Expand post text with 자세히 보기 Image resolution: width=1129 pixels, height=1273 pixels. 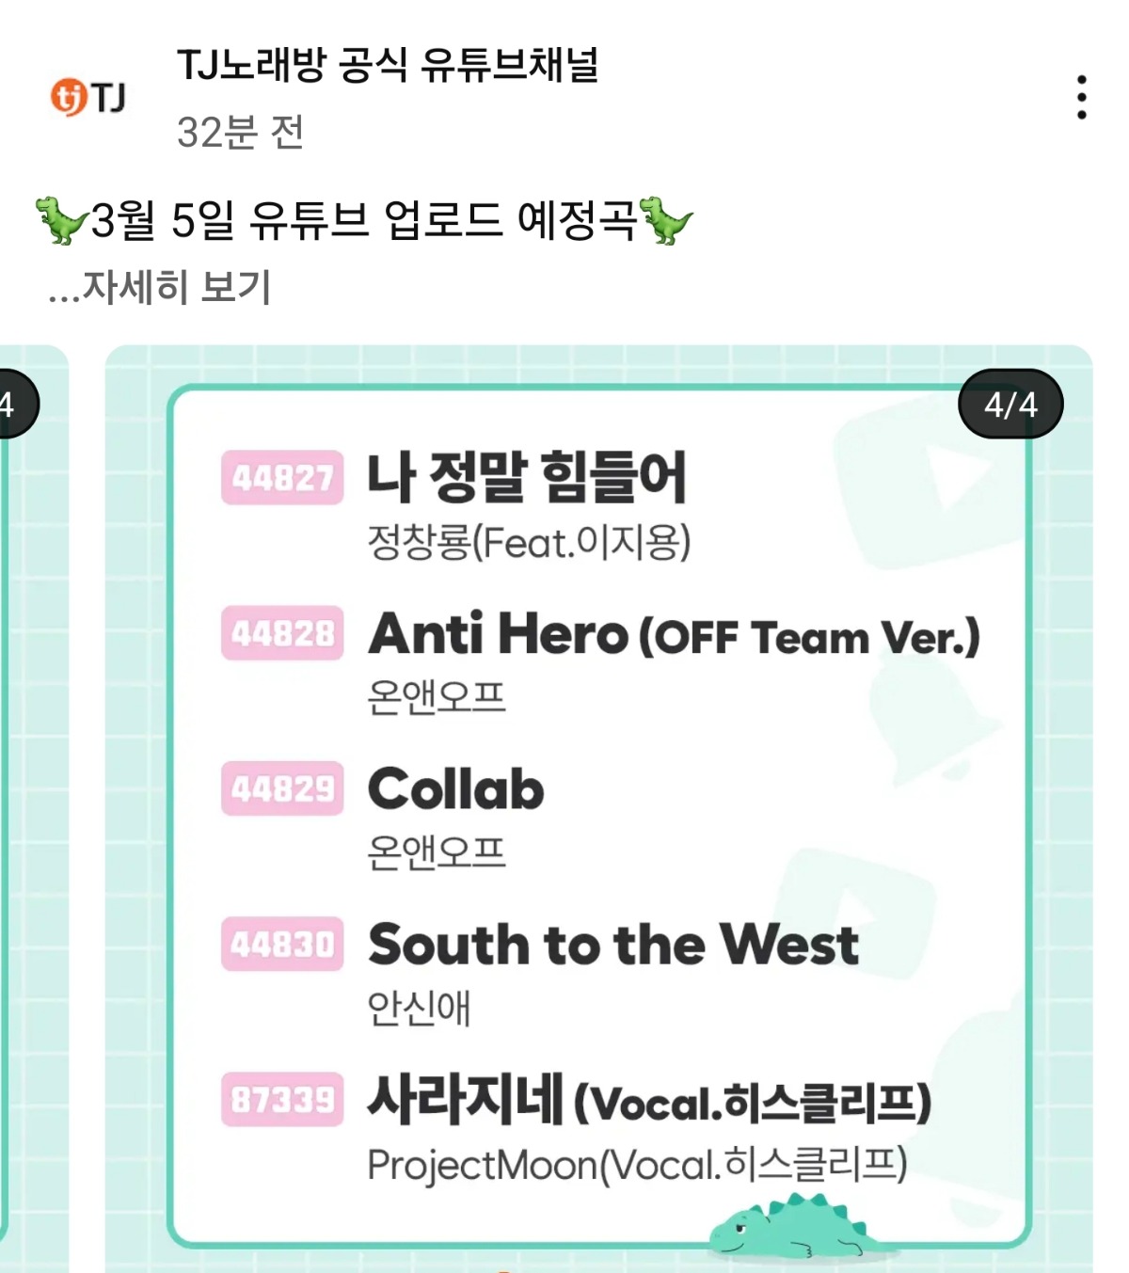[160, 287]
